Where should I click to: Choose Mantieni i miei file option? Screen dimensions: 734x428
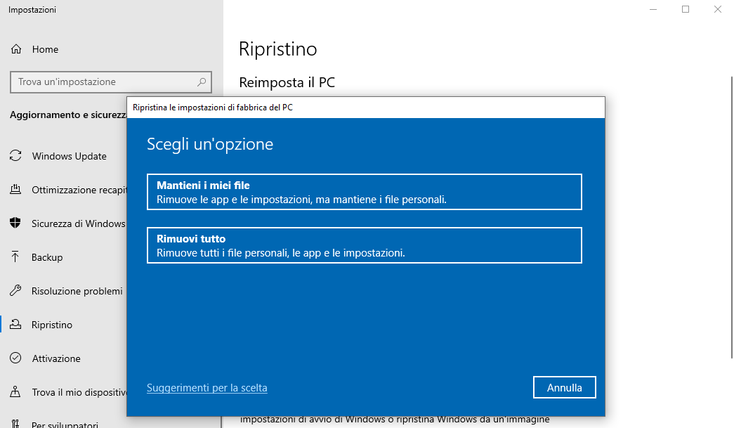[364, 191]
